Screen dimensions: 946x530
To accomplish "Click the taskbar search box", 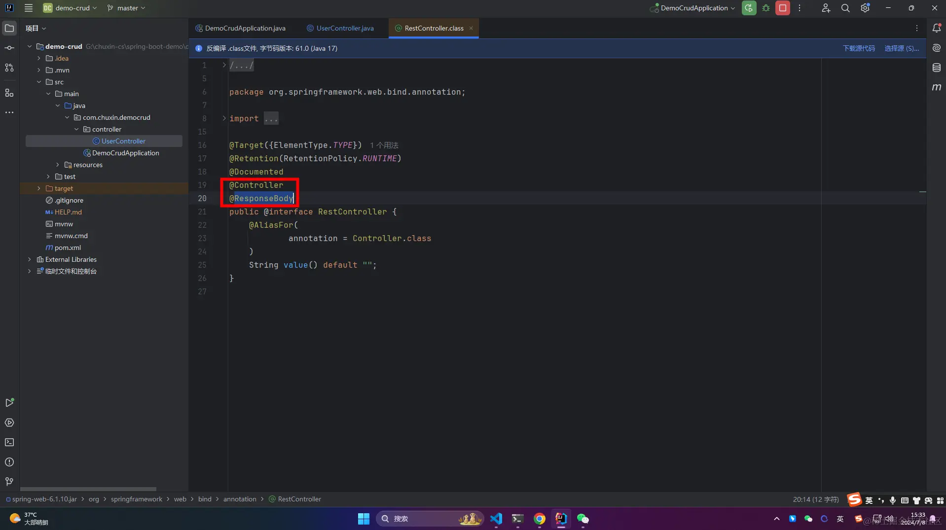I will coord(430,519).
